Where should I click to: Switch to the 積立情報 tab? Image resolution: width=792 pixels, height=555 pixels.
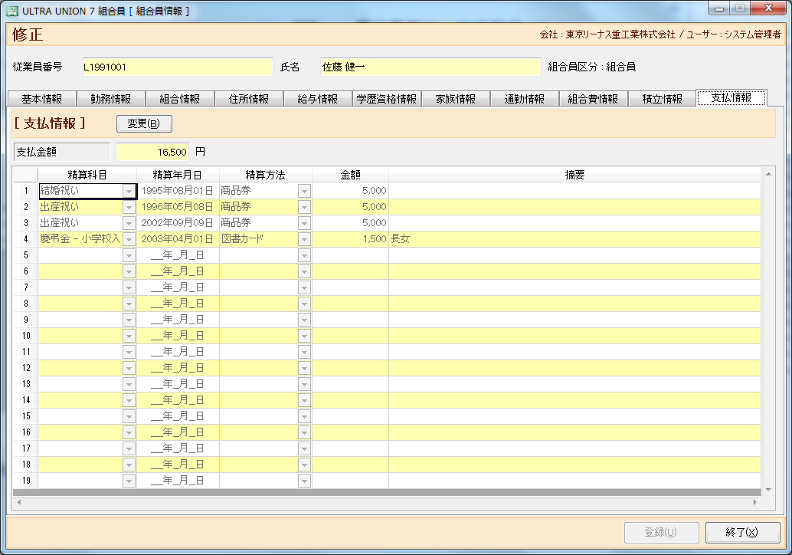(x=663, y=99)
